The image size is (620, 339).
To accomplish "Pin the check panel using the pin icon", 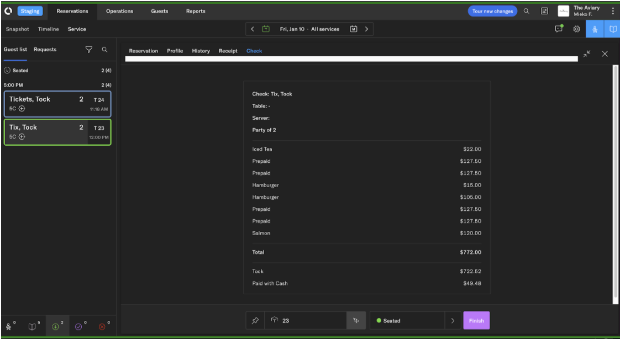I will coord(255,320).
